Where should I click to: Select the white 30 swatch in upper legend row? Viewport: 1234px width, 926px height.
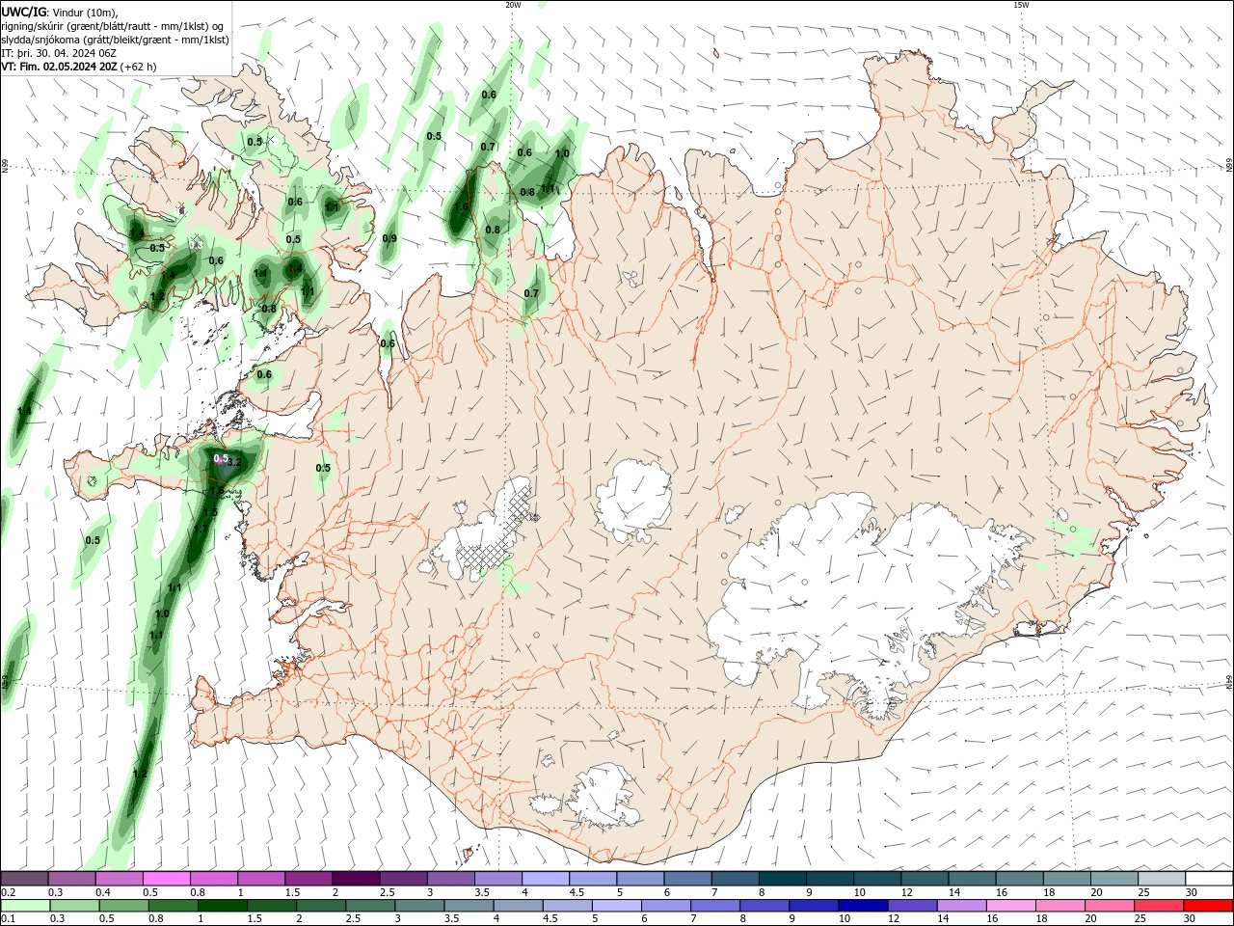[1209, 879]
